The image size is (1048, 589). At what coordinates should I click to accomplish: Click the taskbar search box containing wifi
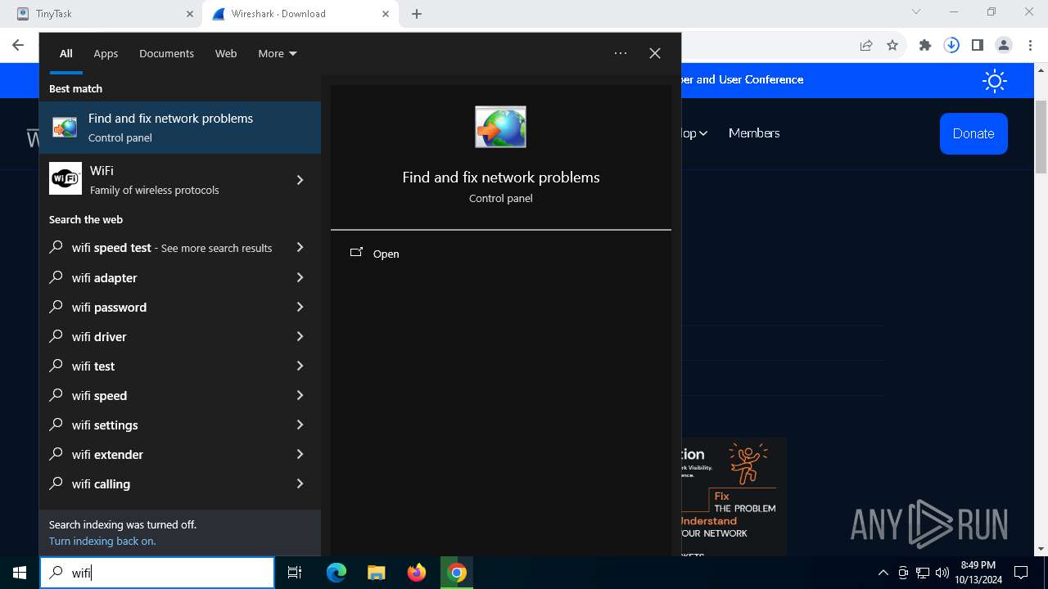157,573
